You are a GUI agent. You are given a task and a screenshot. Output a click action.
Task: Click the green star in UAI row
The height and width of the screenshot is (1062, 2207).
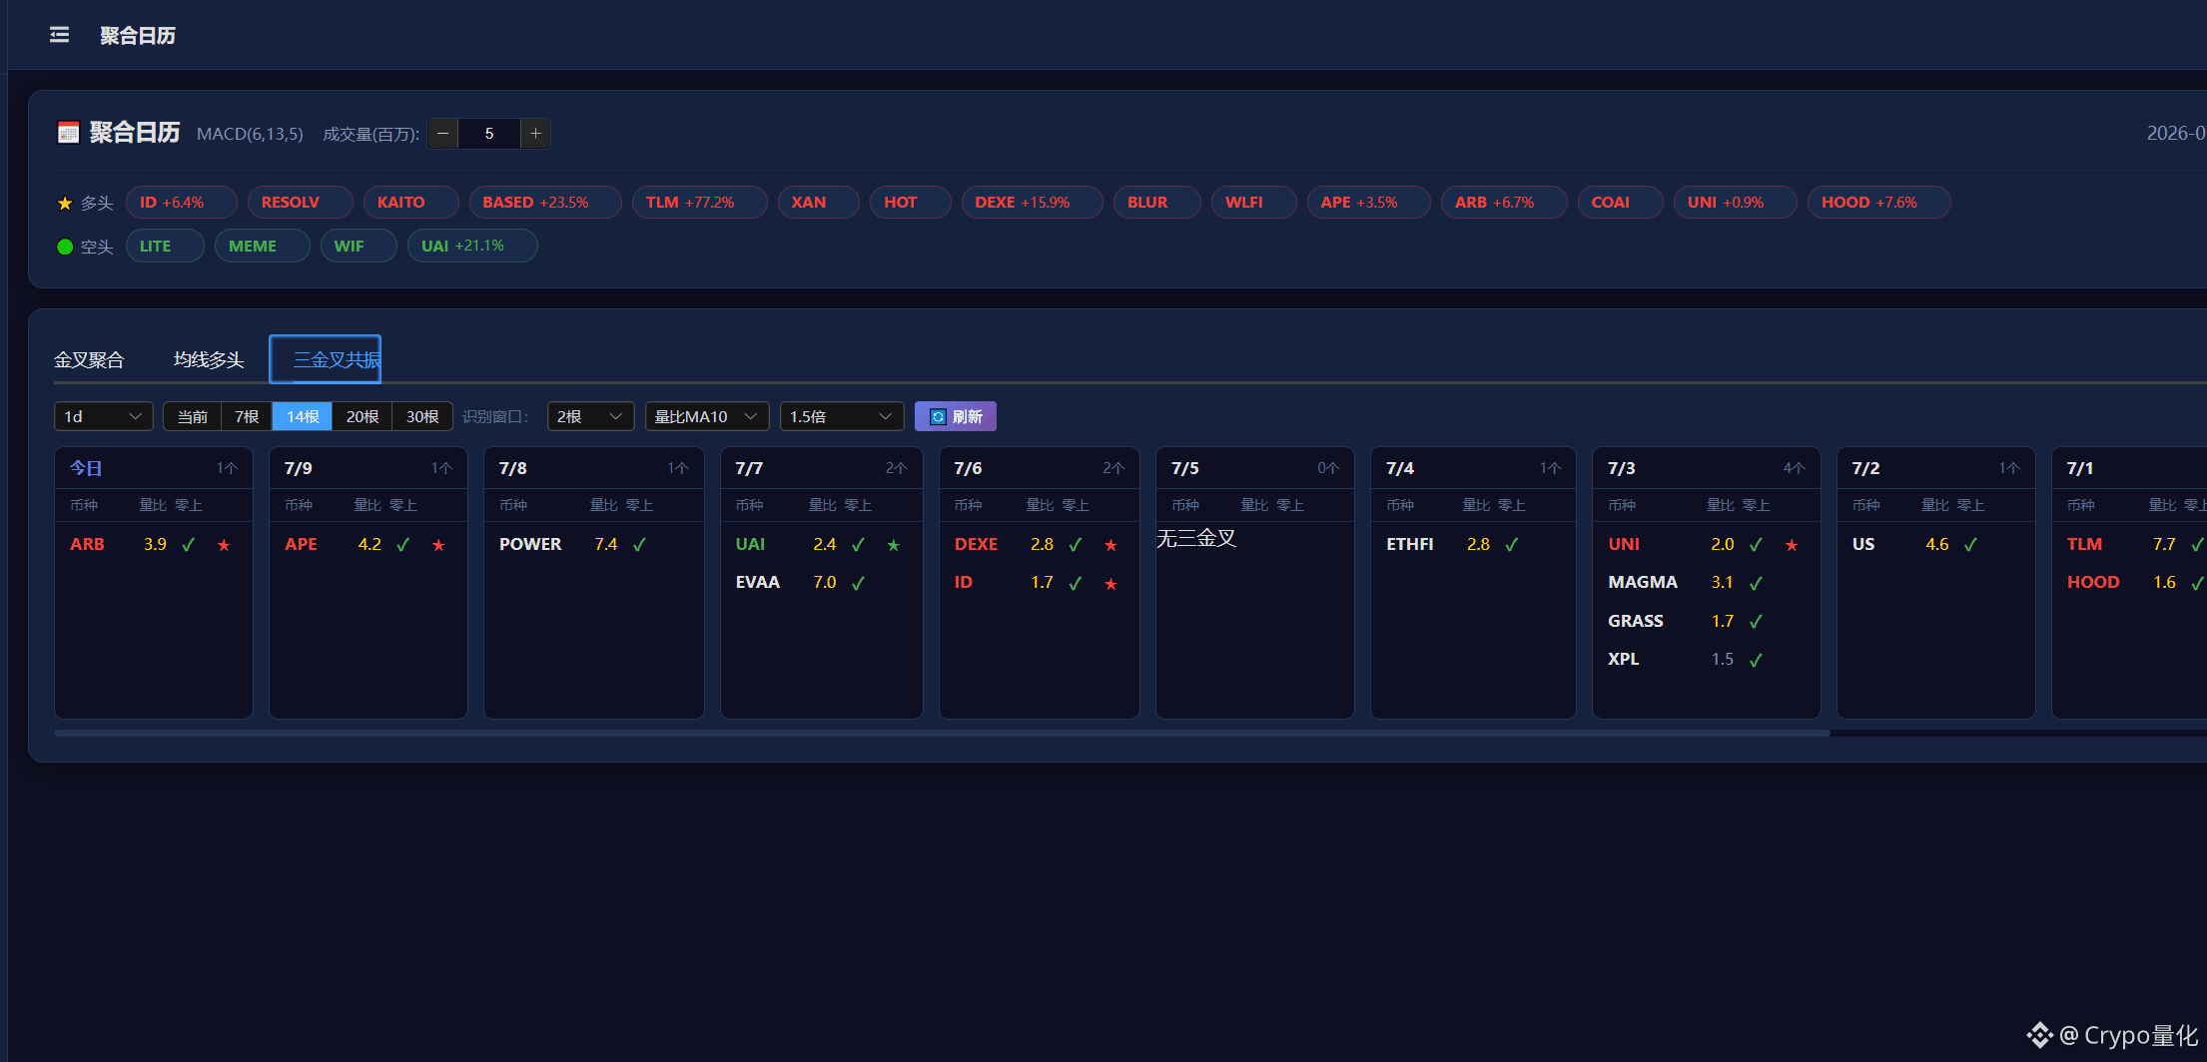click(x=894, y=545)
